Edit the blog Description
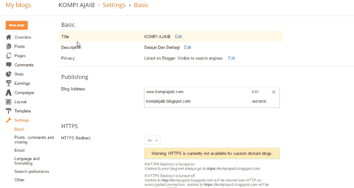 click(x=187, y=47)
